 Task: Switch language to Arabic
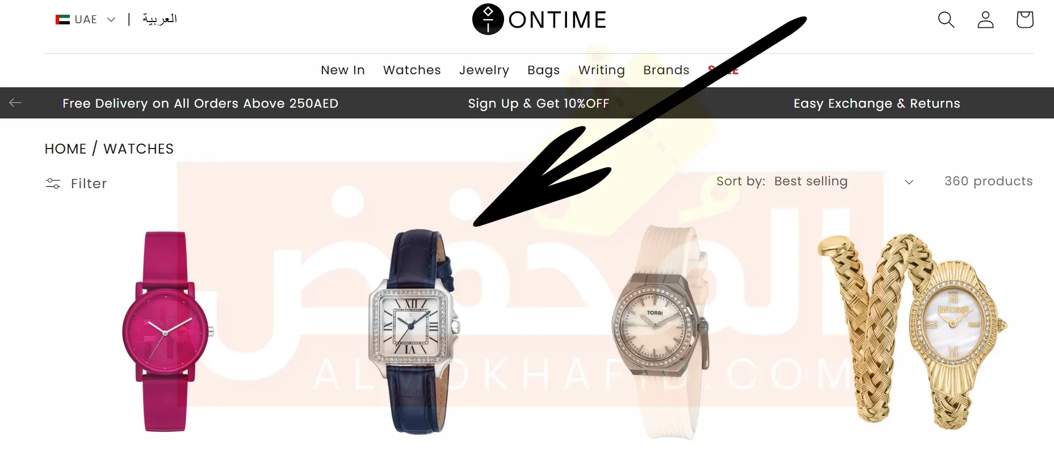pos(159,19)
